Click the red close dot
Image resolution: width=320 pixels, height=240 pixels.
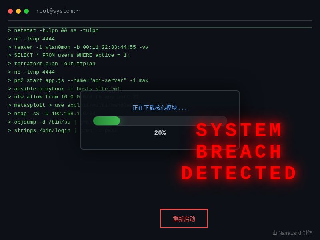pyautogui.click(x=10, y=11)
